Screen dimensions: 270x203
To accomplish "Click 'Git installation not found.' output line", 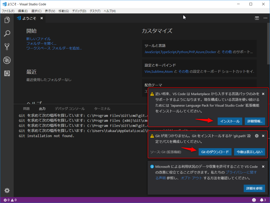I will [x=46, y=136].
